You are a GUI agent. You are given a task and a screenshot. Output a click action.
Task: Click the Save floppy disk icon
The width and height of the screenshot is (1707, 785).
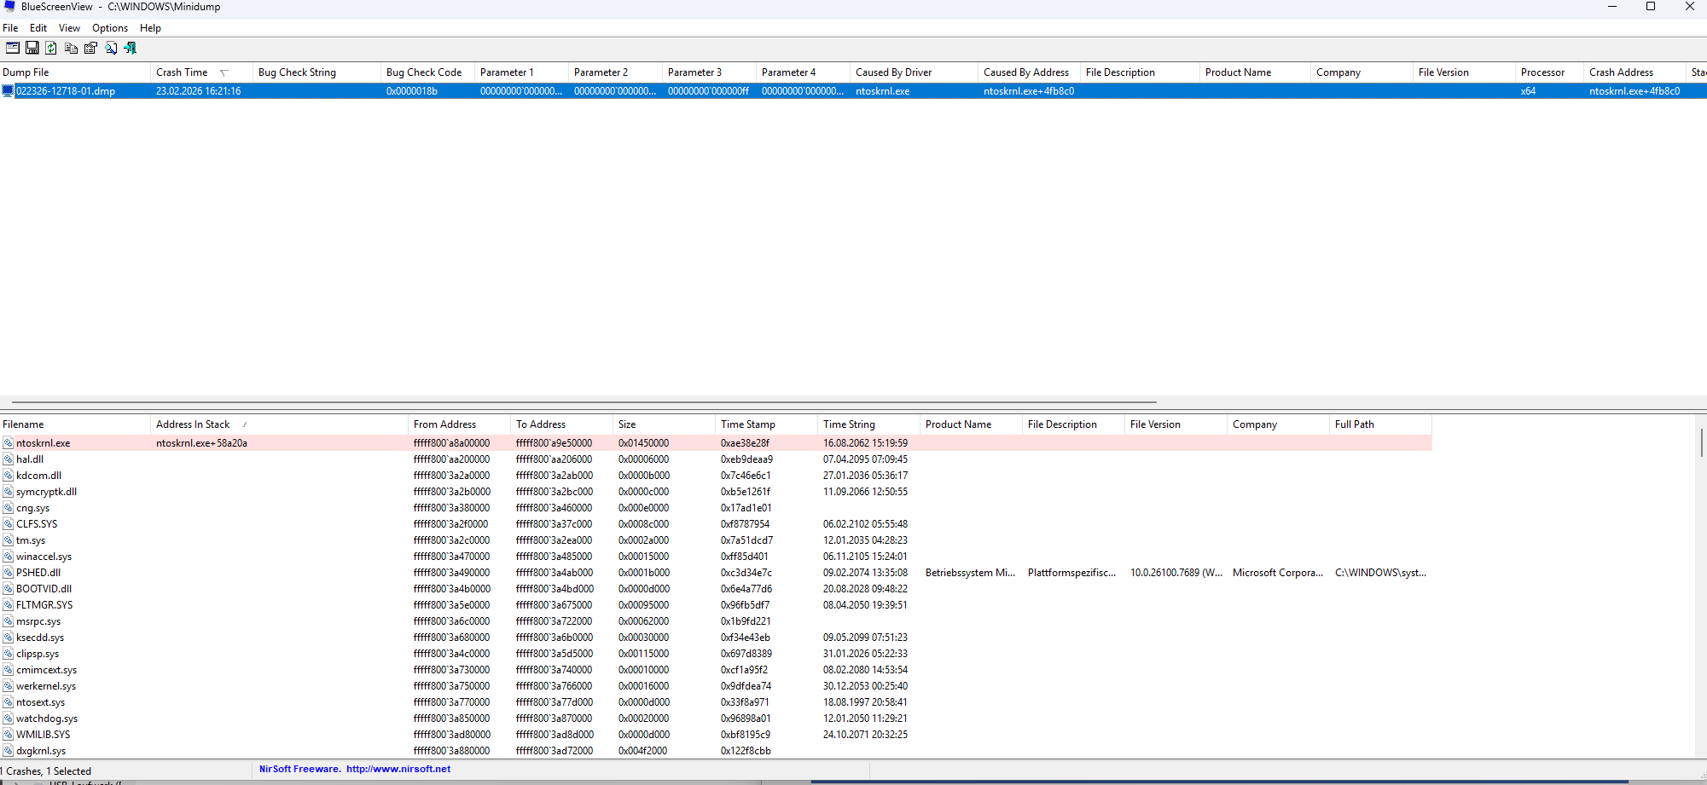point(32,48)
